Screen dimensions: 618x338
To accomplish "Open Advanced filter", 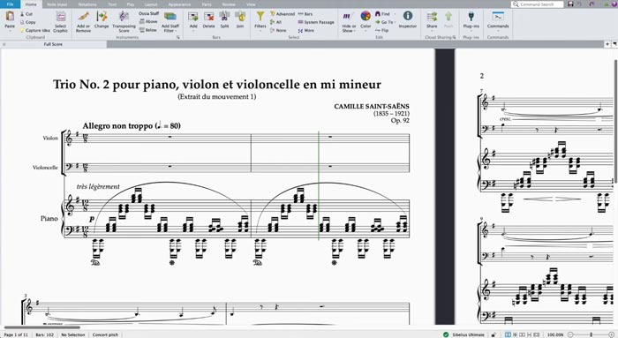I will 283,14.
